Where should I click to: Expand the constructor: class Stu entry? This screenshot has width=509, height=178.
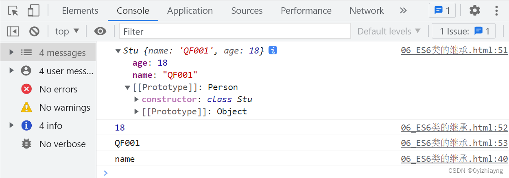(x=137, y=99)
